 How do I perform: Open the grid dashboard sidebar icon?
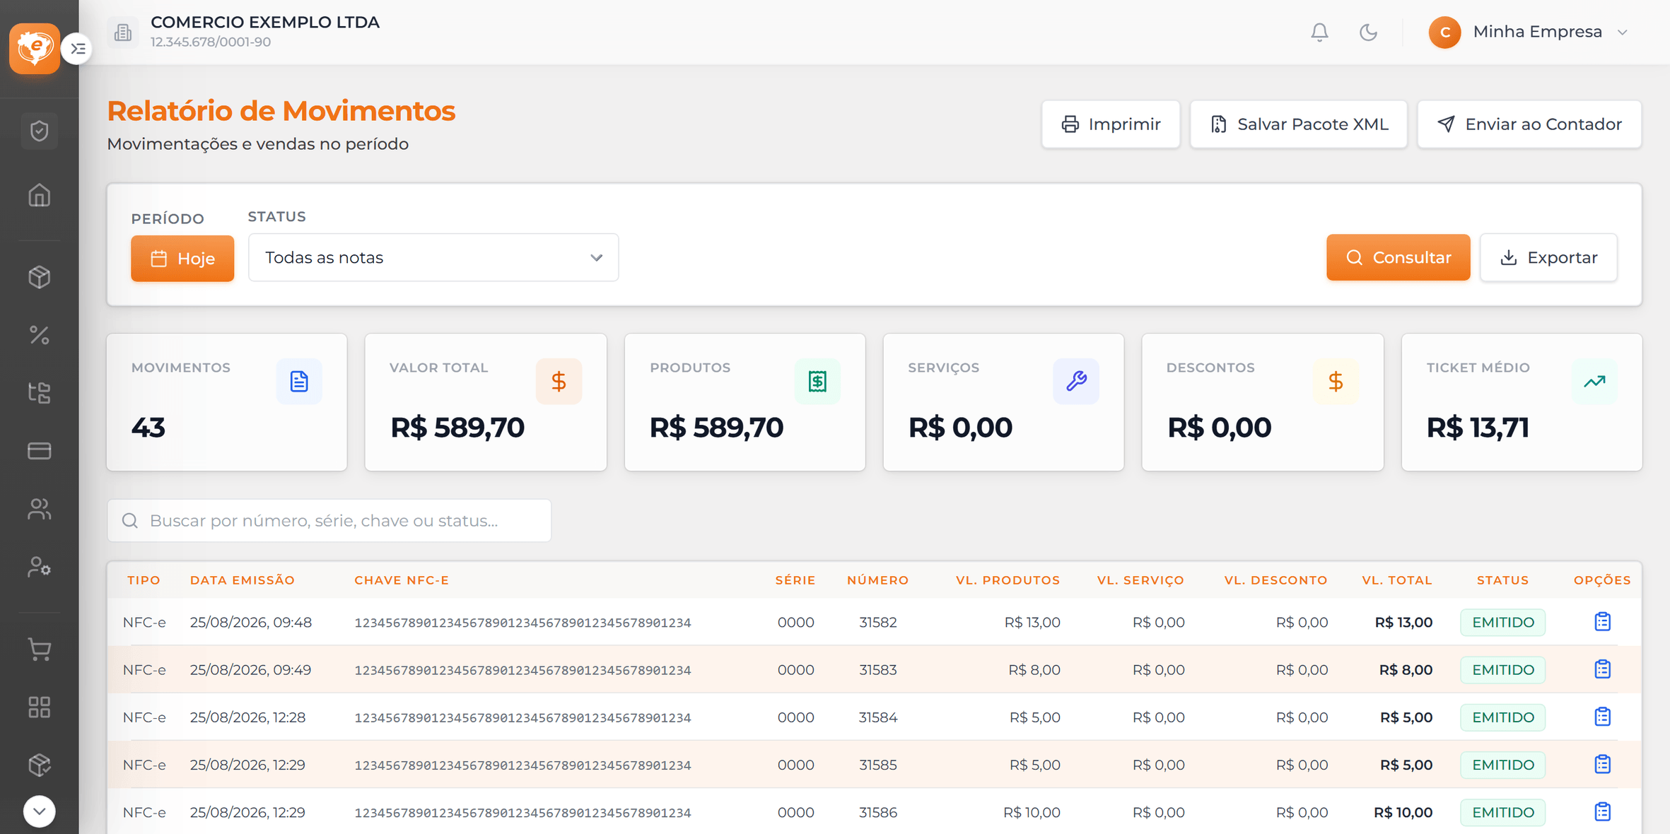(x=40, y=707)
